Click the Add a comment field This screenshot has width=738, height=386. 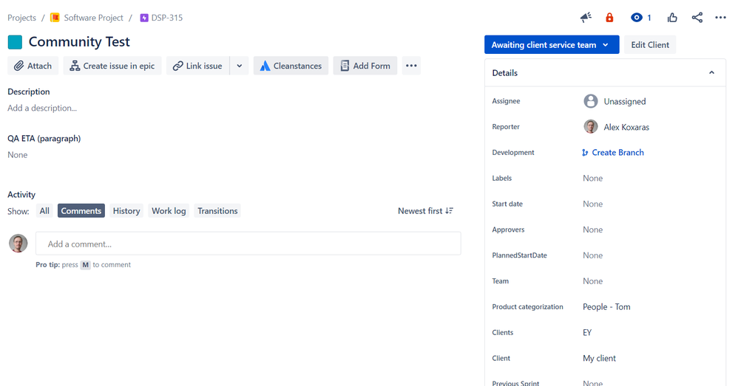248,244
